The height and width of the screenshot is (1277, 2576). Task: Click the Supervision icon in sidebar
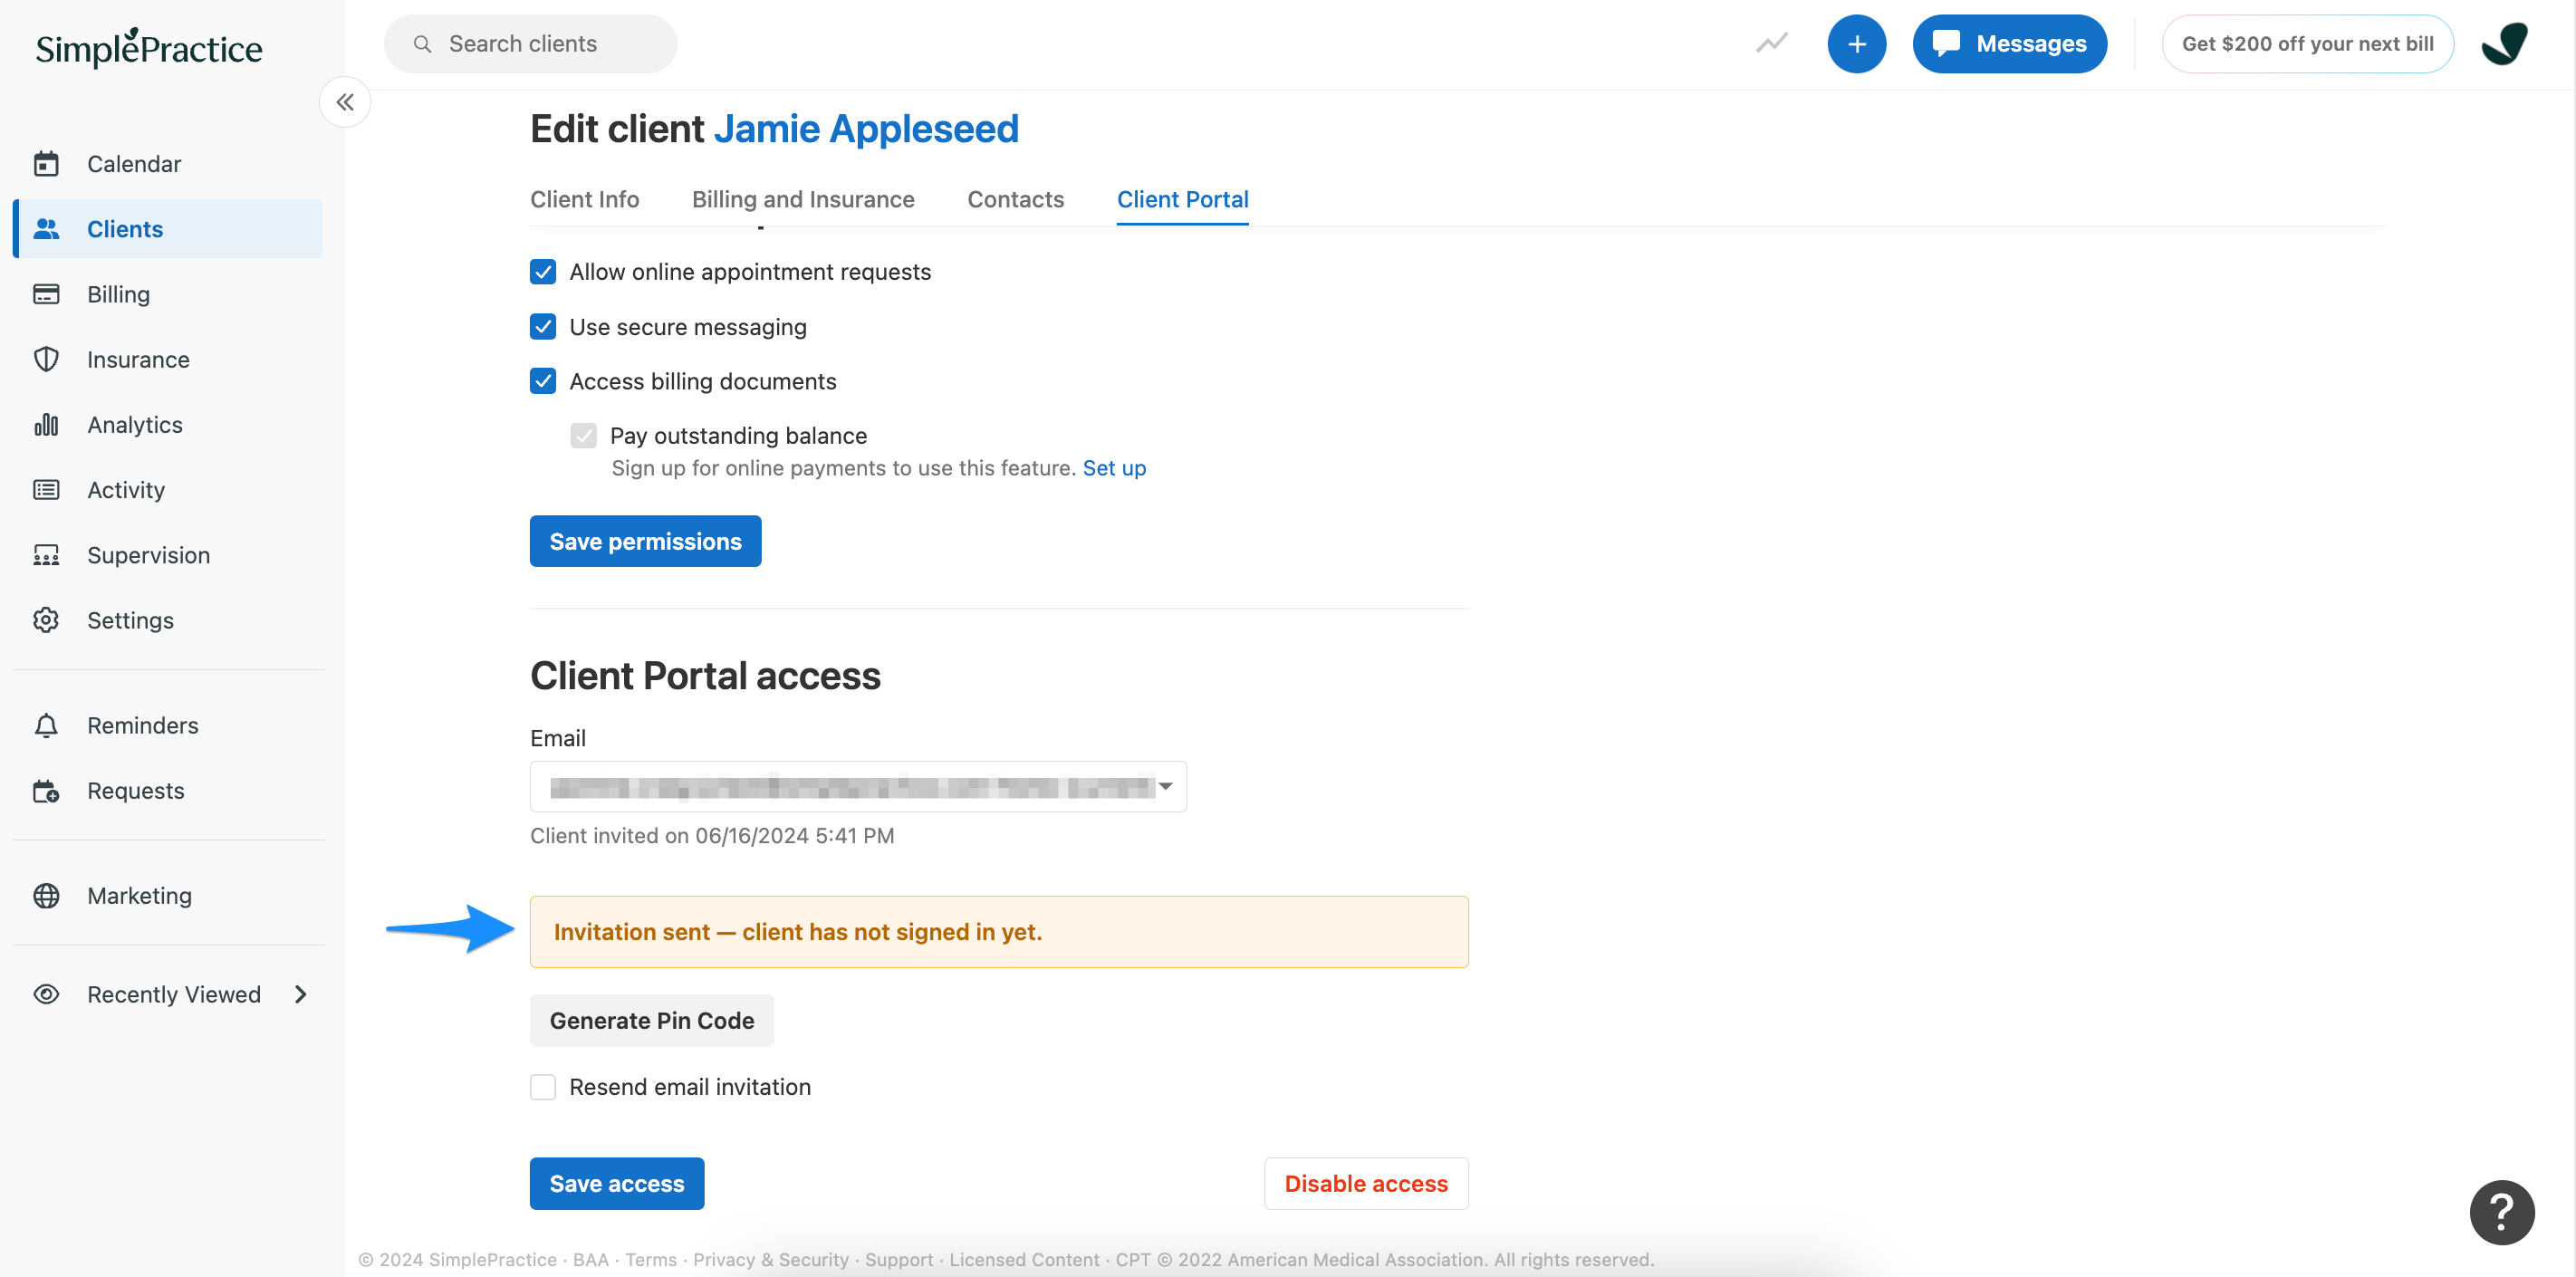pos(46,554)
